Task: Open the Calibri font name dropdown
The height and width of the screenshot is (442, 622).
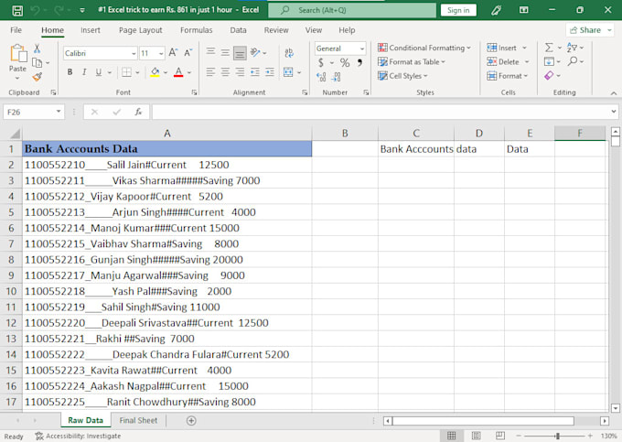Action: click(134, 53)
